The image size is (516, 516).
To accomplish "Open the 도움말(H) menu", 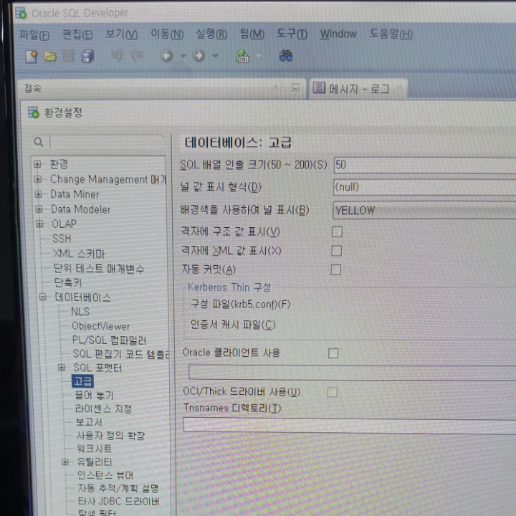I will pyautogui.click(x=391, y=34).
